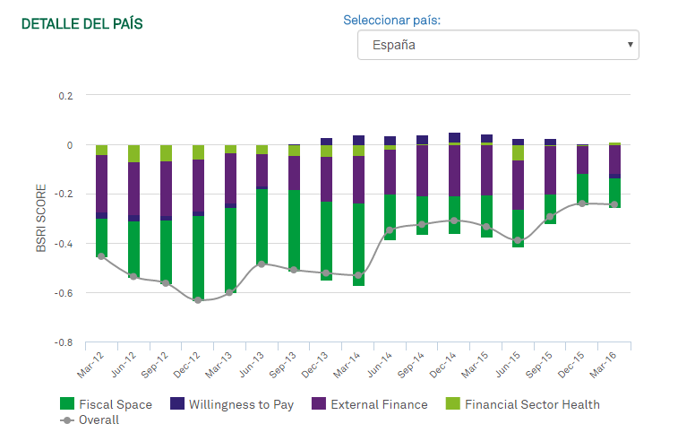Screen dimensions: 695x441
Task: Select the Overall data point for Mar-16
Action: pos(614,204)
